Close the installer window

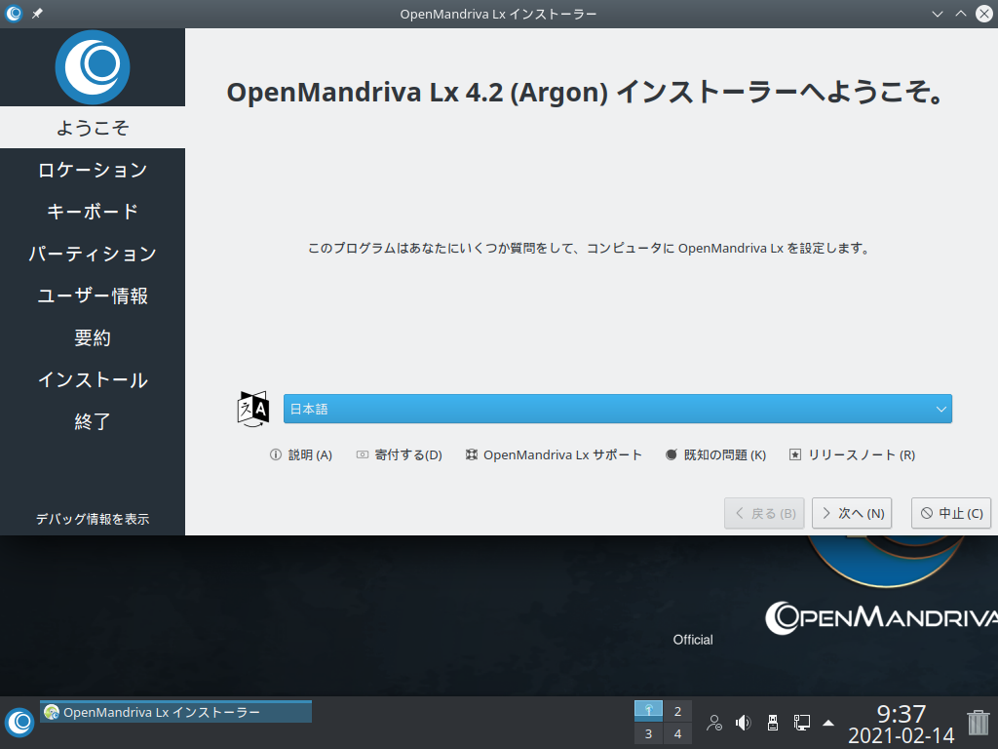coord(984,14)
